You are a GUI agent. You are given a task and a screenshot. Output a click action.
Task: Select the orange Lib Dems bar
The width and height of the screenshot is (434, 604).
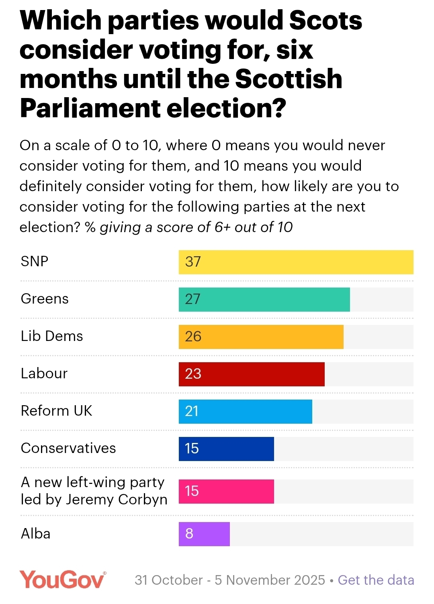pos(261,337)
